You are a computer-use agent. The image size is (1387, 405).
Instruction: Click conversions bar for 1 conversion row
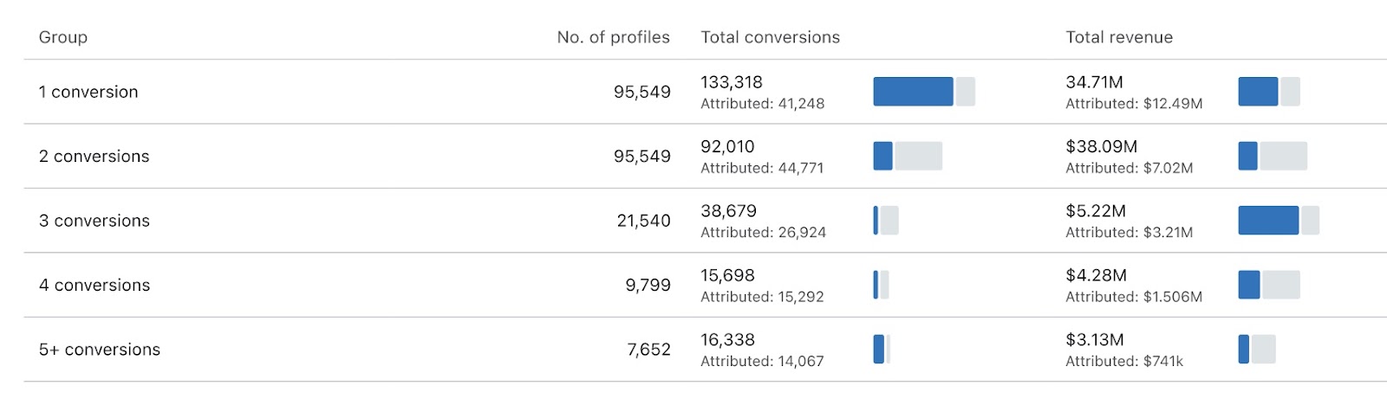(923, 92)
